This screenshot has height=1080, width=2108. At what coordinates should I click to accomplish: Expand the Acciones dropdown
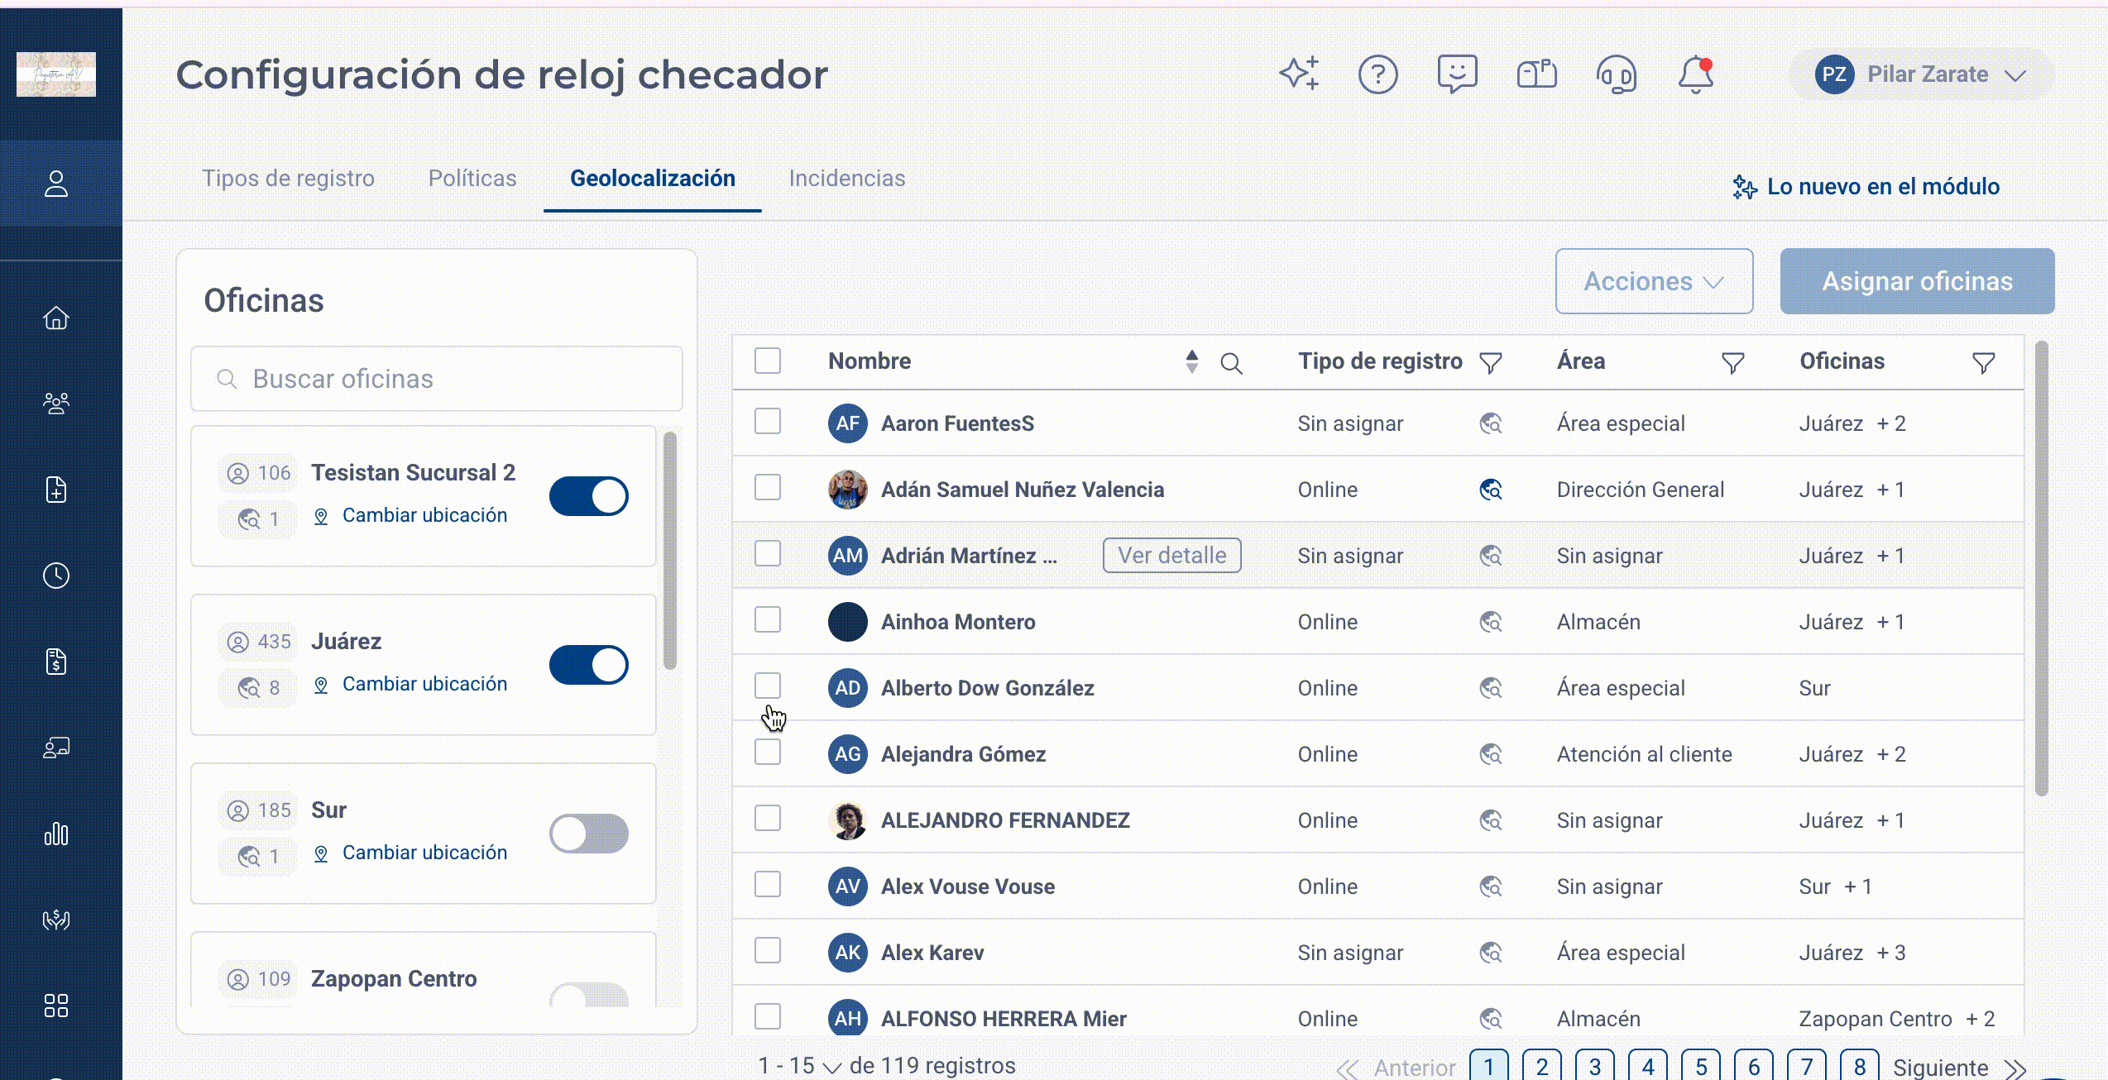click(1654, 281)
